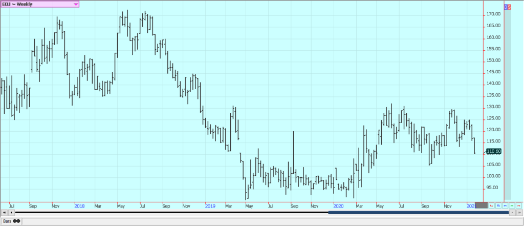Click the green compress-arrows icon
This screenshot has width=524, height=226.
point(512,206)
